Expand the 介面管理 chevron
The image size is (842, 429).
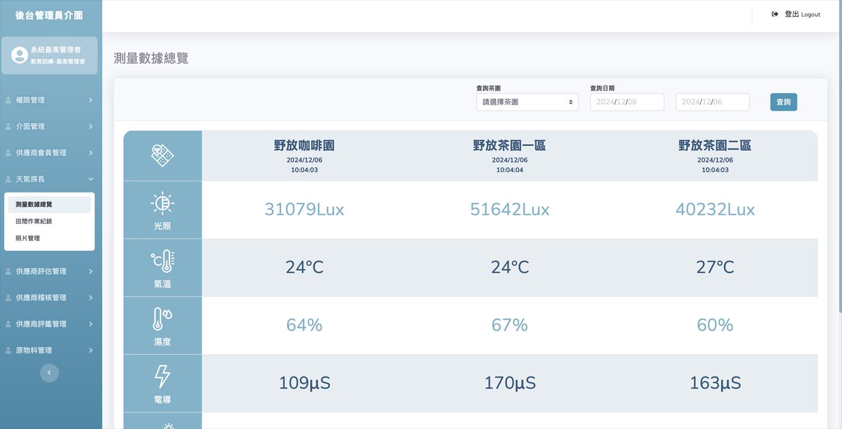click(x=91, y=127)
